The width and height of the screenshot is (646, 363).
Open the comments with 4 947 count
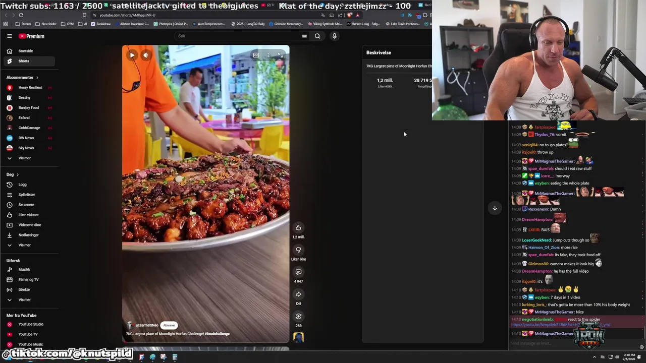point(298,272)
